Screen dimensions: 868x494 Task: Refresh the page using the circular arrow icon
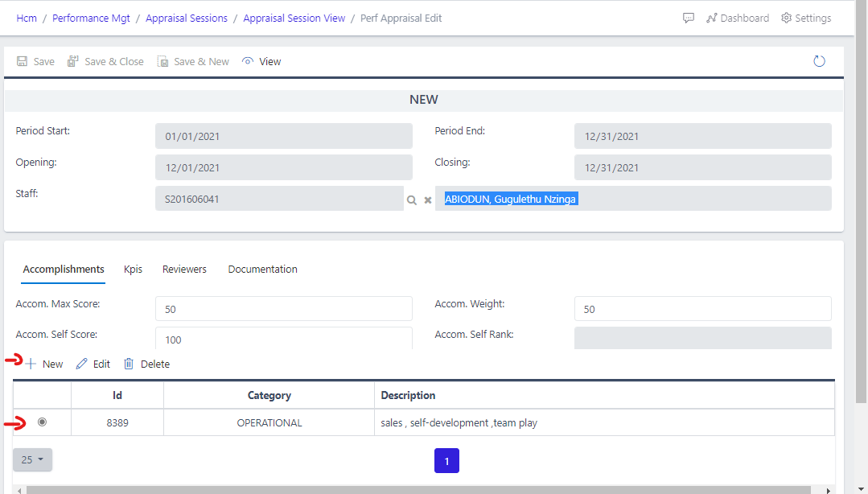tap(819, 60)
